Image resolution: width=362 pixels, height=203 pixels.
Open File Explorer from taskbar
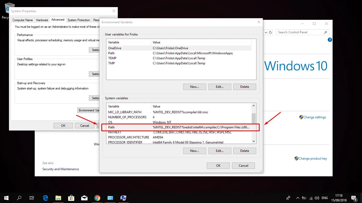(58, 198)
